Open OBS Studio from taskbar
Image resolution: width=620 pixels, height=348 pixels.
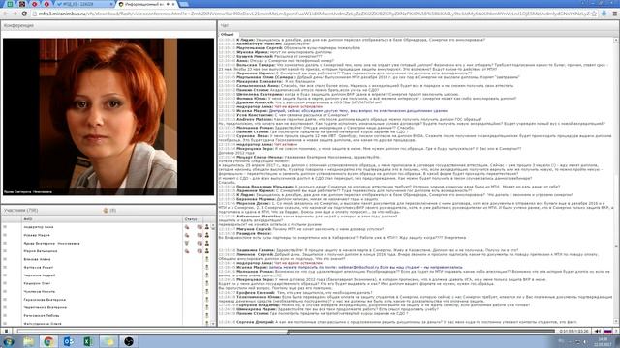pos(129,341)
